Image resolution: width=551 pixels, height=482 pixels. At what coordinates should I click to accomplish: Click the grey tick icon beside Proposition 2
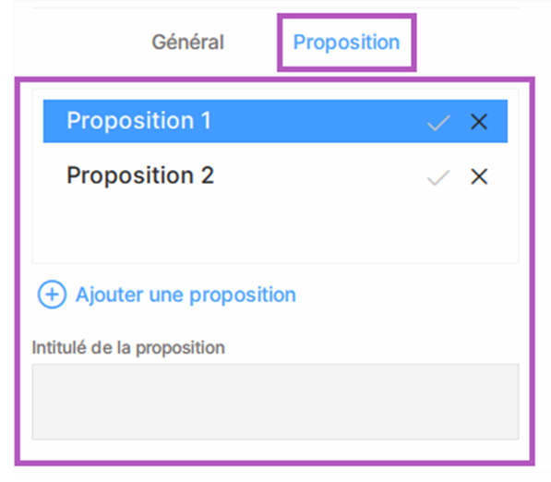(x=438, y=177)
